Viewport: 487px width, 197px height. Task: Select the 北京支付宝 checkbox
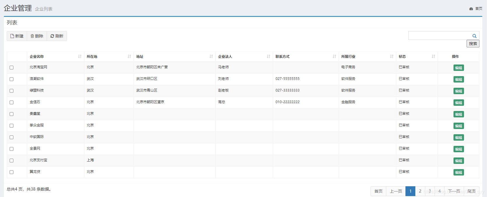[11, 160]
